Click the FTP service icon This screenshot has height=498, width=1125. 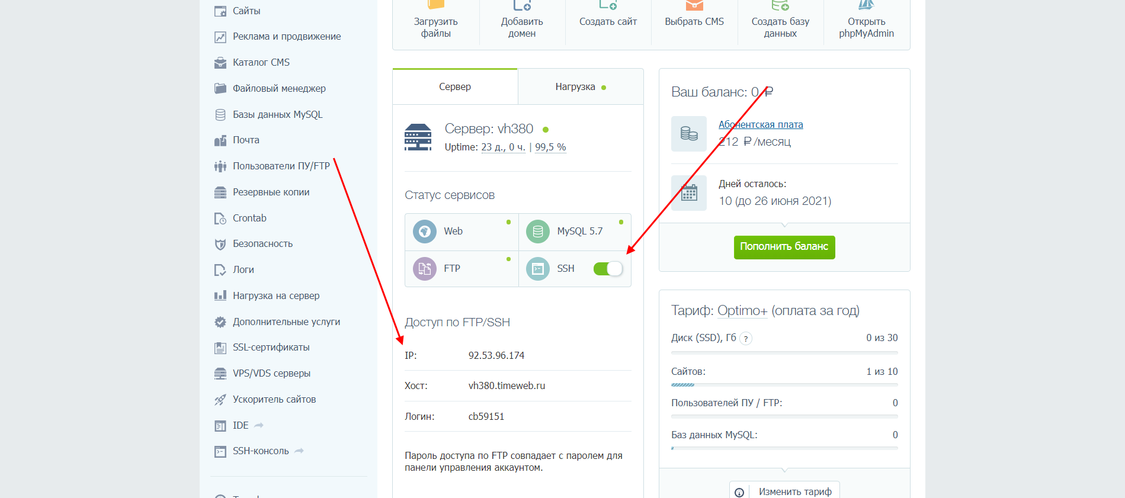coord(425,269)
